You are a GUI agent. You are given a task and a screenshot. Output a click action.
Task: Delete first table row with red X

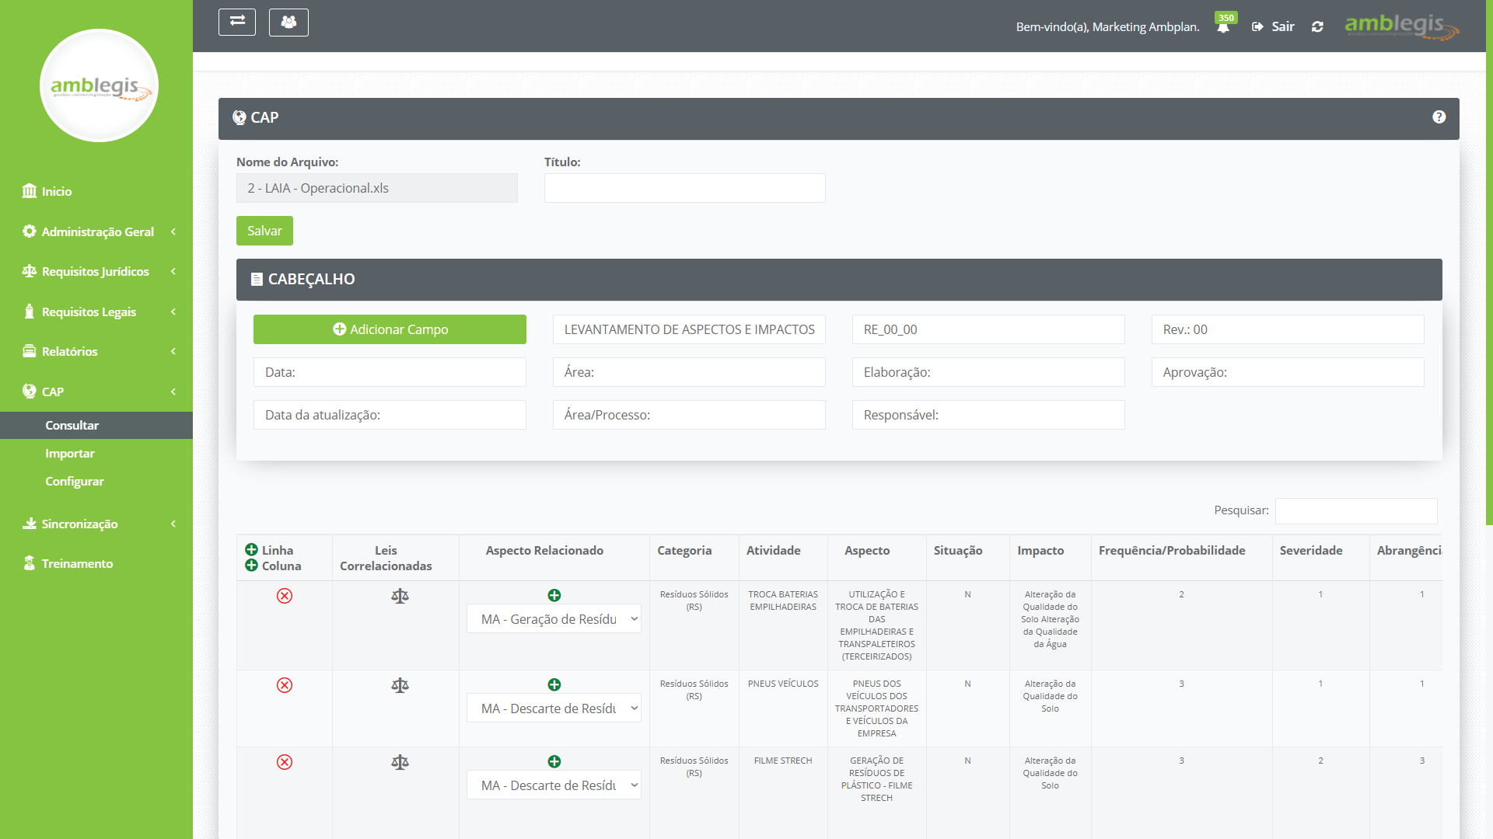point(285,596)
